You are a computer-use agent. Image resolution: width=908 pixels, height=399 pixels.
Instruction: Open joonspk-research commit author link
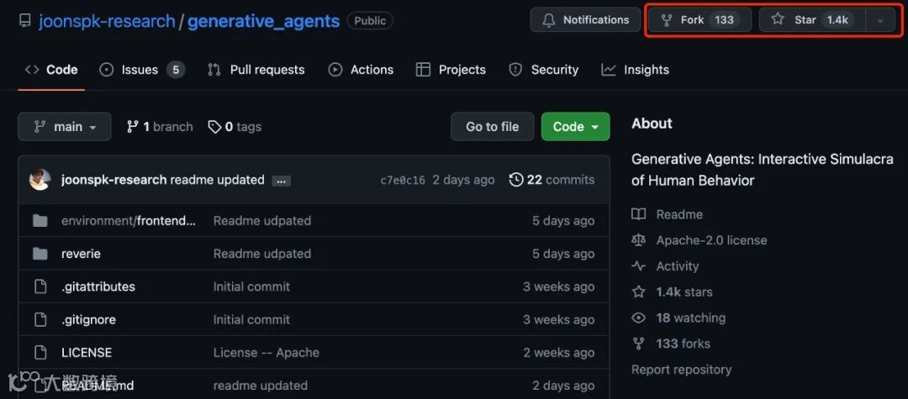pyautogui.click(x=114, y=180)
